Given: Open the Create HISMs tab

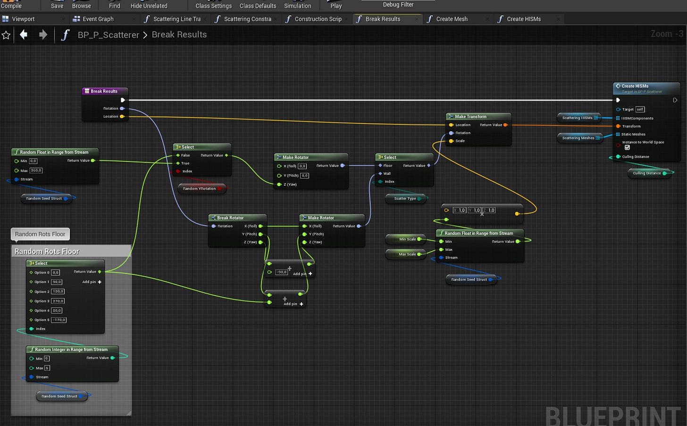Looking at the screenshot, I should click(x=524, y=19).
